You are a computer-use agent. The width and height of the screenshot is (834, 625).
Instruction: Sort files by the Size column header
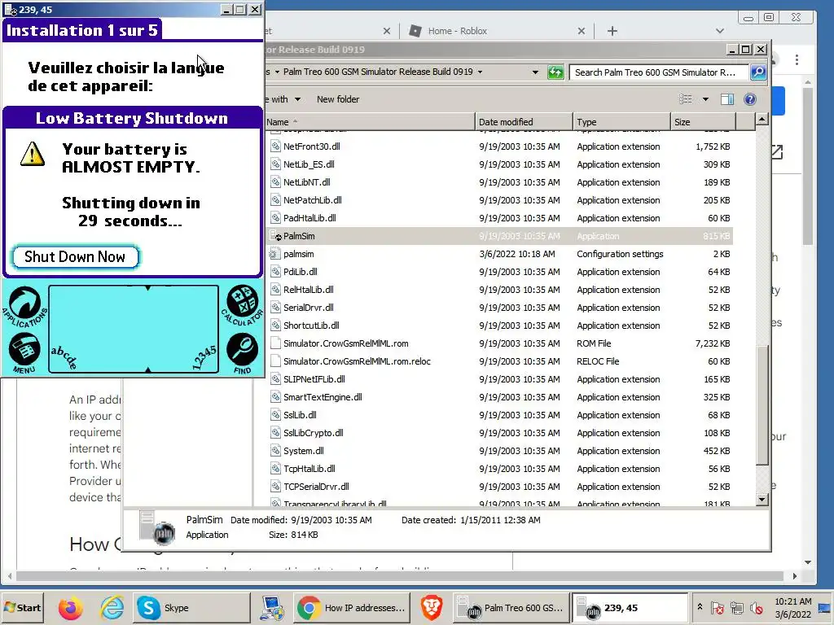(x=703, y=122)
